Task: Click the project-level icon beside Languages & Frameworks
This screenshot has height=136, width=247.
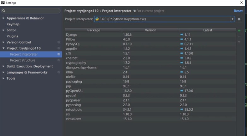Action: coord(59,72)
